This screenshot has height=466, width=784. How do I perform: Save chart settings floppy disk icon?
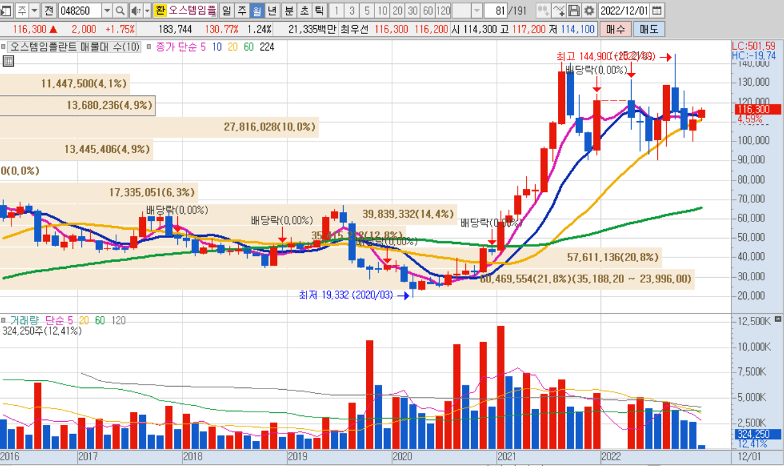(x=573, y=11)
